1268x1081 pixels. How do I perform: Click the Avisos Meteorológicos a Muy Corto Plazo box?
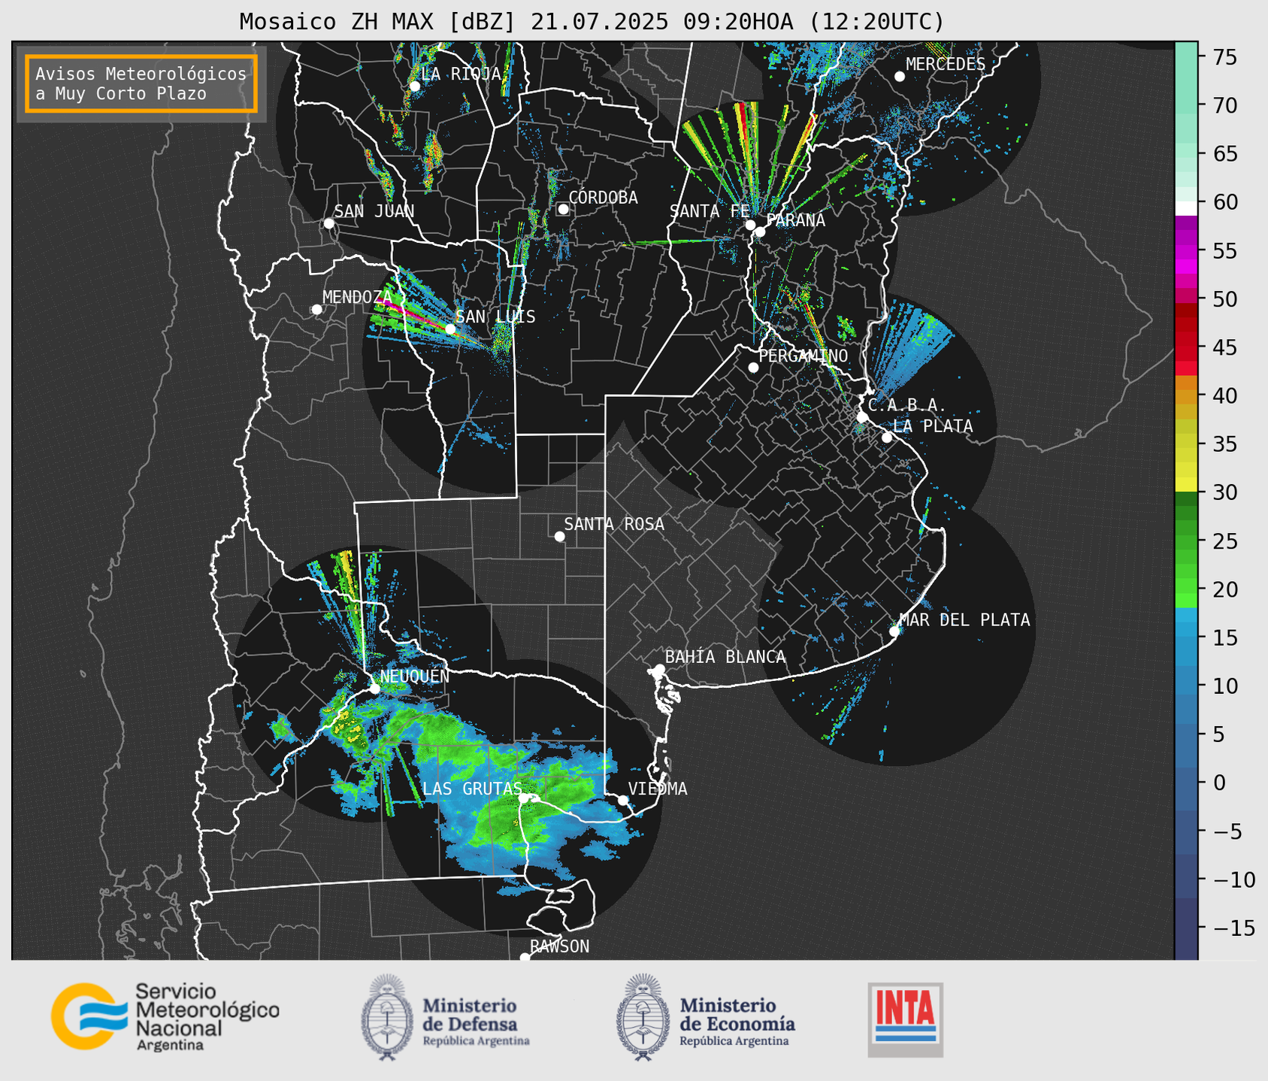[x=141, y=83]
